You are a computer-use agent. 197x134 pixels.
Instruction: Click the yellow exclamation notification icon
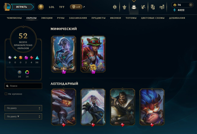(41, 7)
